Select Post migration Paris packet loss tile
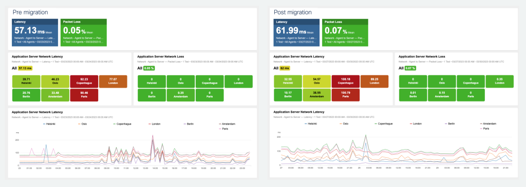526x187 pixels. pos(471,95)
